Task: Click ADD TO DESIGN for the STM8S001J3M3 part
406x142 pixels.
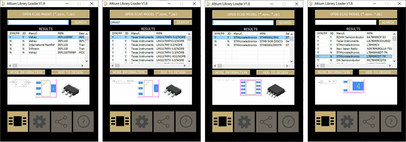Action: pyautogui.click(x=276, y=73)
